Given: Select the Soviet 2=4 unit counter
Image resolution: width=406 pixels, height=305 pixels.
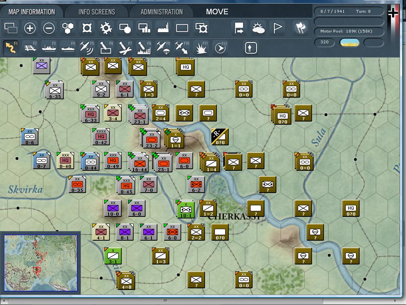Looking at the screenshot, I should click(161, 113).
